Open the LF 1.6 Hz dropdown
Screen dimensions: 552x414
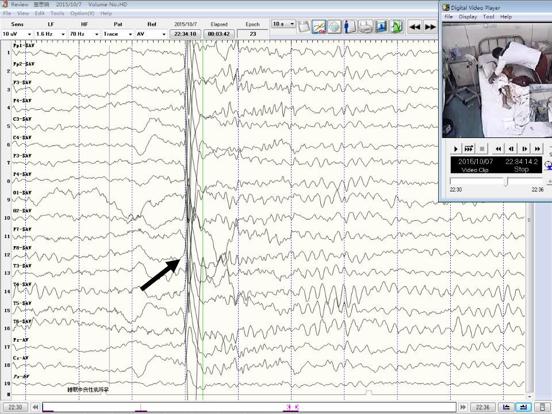point(51,34)
